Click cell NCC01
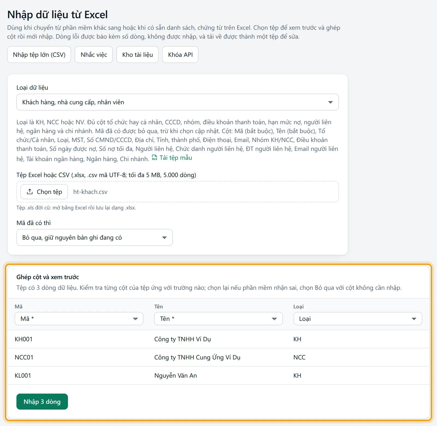This screenshot has height=426, width=437. pos(24,357)
